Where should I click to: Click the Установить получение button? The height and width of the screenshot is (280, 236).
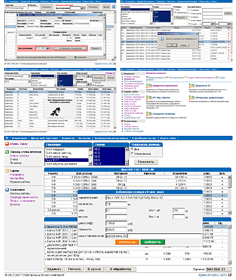(x=70, y=48)
